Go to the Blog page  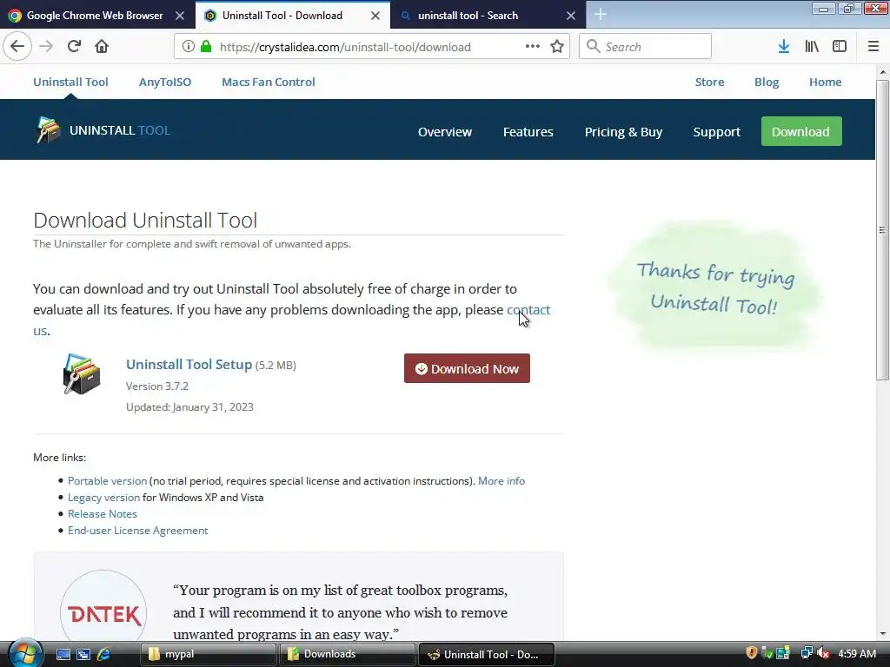[x=767, y=82]
